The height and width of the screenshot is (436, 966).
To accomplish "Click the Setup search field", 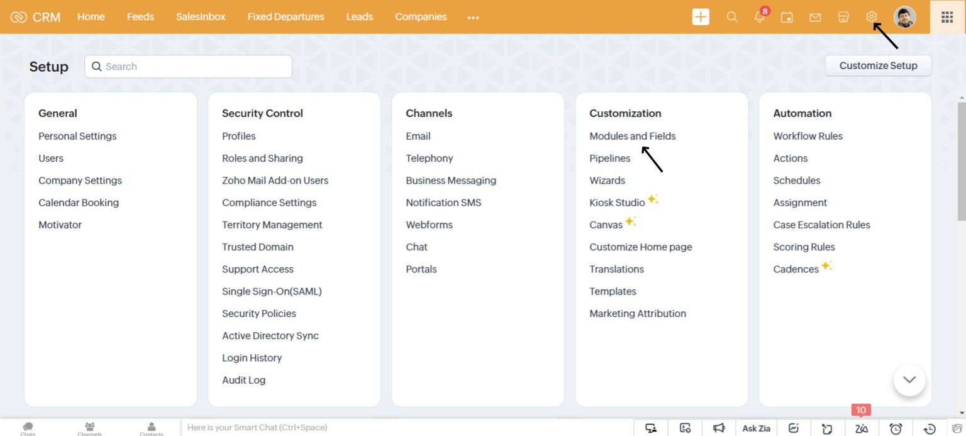I will click(189, 67).
